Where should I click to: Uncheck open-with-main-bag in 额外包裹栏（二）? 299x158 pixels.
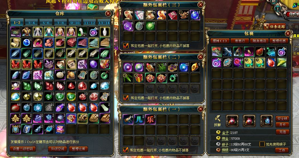point(126,98)
